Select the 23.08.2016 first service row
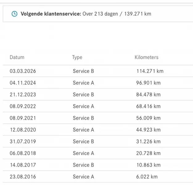 (98, 177)
